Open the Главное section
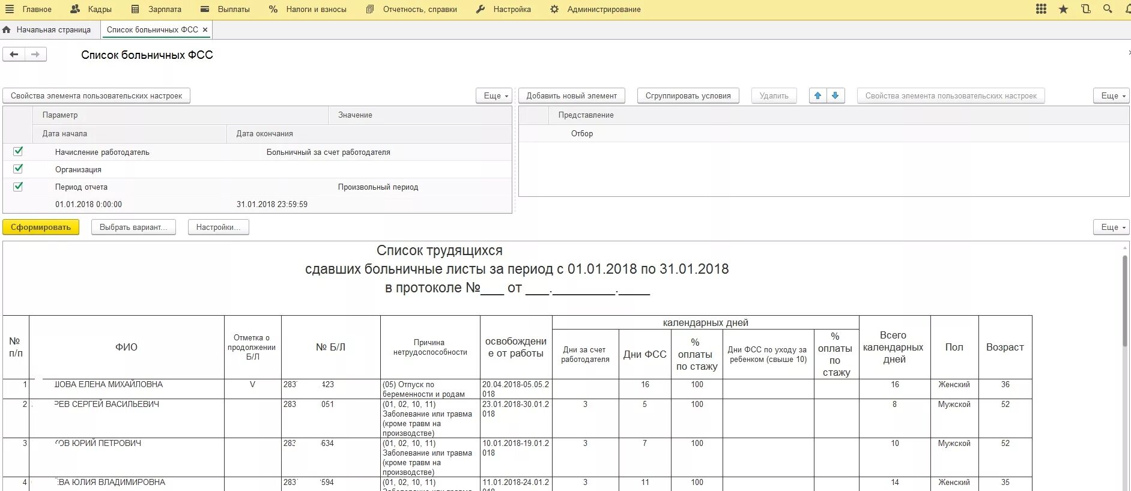Image resolution: width=1131 pixels, height=491 pixels. coord(37,9)
